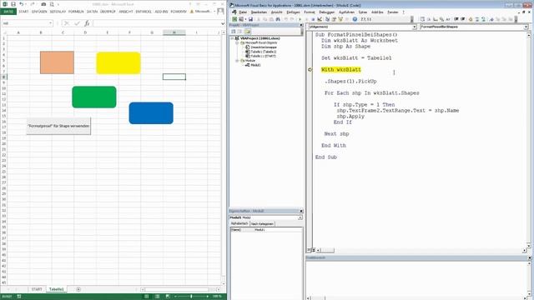Adjust the Excel zoom slider
534x300 pixels.
point(191,297)
